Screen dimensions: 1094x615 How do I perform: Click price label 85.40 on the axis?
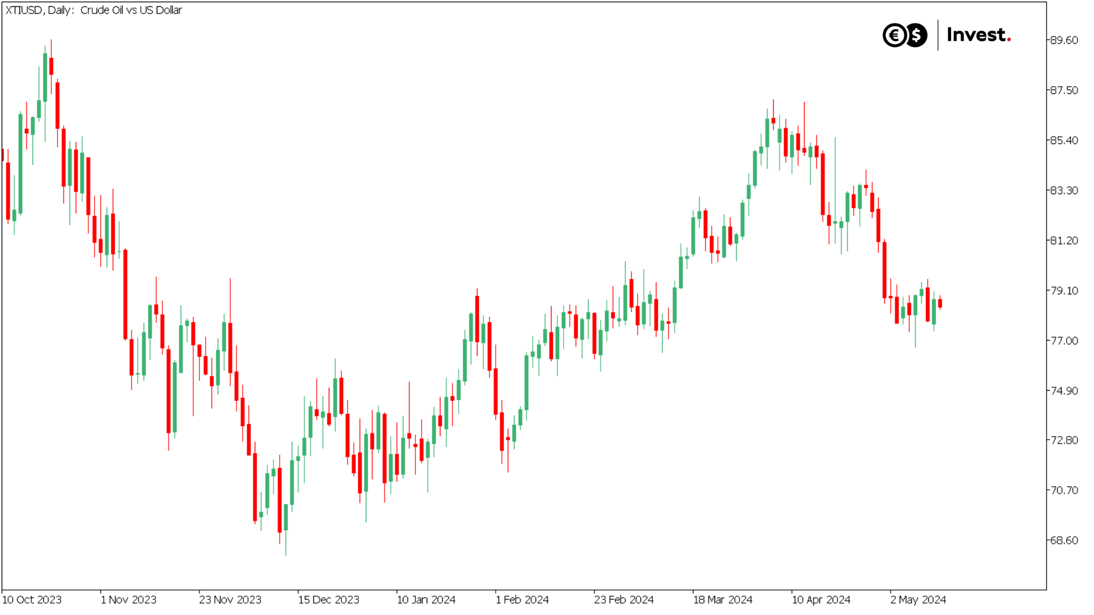click(x=1064, y=141)
